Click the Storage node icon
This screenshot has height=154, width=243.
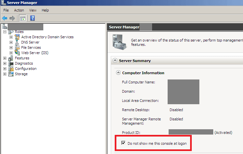(x=11, y=74)
